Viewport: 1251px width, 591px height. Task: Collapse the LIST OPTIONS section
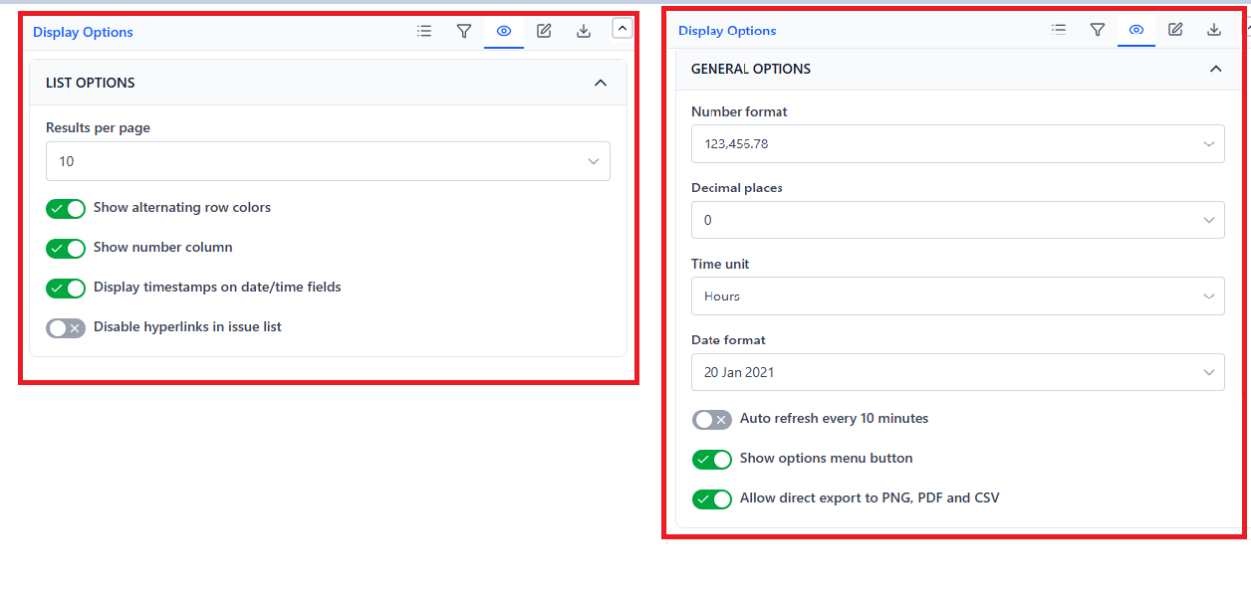600,83
